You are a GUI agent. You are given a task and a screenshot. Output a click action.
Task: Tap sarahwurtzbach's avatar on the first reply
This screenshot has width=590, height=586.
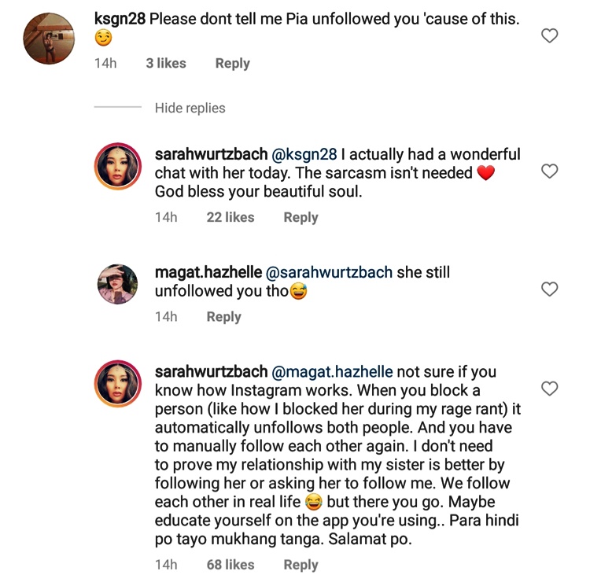pyautogui.click(x=118, y=167)
